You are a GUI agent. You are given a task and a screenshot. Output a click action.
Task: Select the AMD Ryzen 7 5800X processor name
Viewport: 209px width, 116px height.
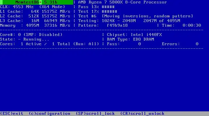click(122, 2)
